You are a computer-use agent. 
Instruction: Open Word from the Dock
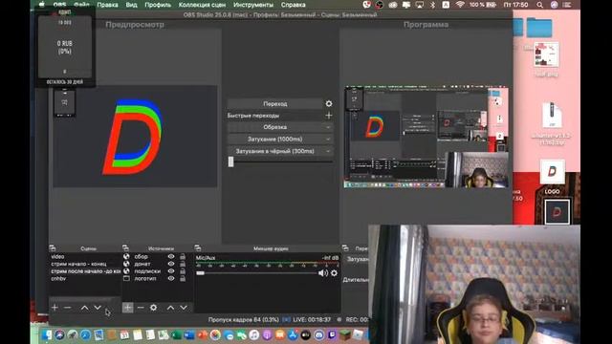189,335
